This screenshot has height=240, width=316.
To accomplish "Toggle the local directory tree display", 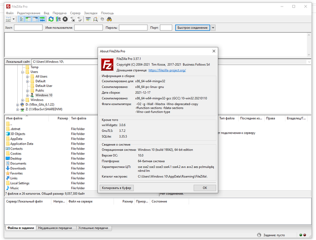I will pos(28,19).
